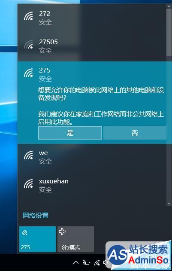Open 网络设置 network settings link
Screen dimensions: 172x271
(36, 216)
